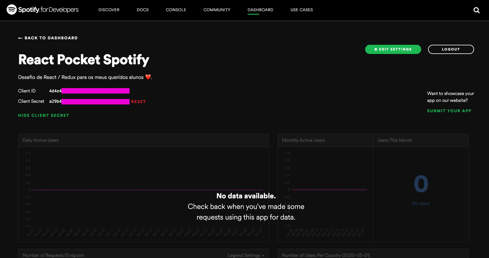Open Legend Settings dropdown
Viewport: 489px width, 258px height.
pos(246,255)
